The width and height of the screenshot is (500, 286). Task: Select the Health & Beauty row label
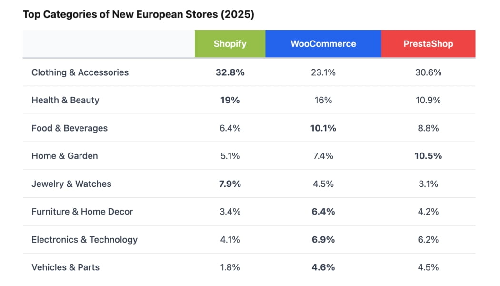pos(65,100)
